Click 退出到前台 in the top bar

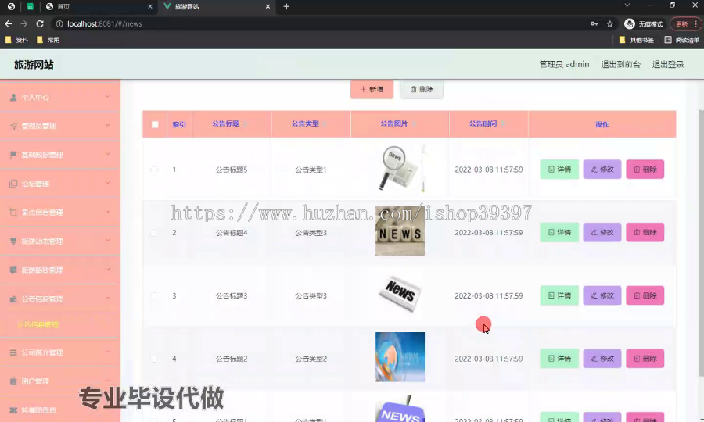point(620,64)
